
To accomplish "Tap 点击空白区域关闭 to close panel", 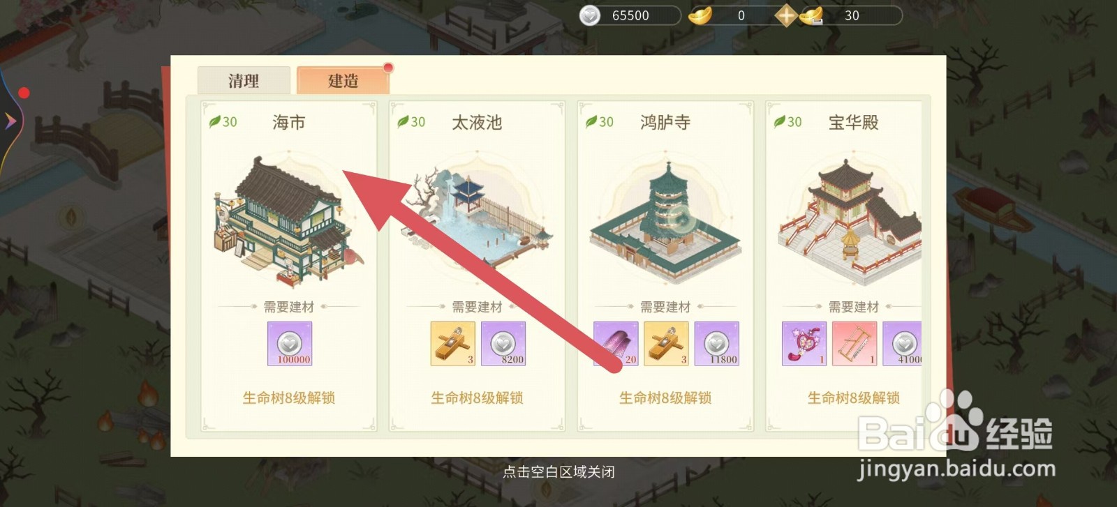I will pos(558,472).
